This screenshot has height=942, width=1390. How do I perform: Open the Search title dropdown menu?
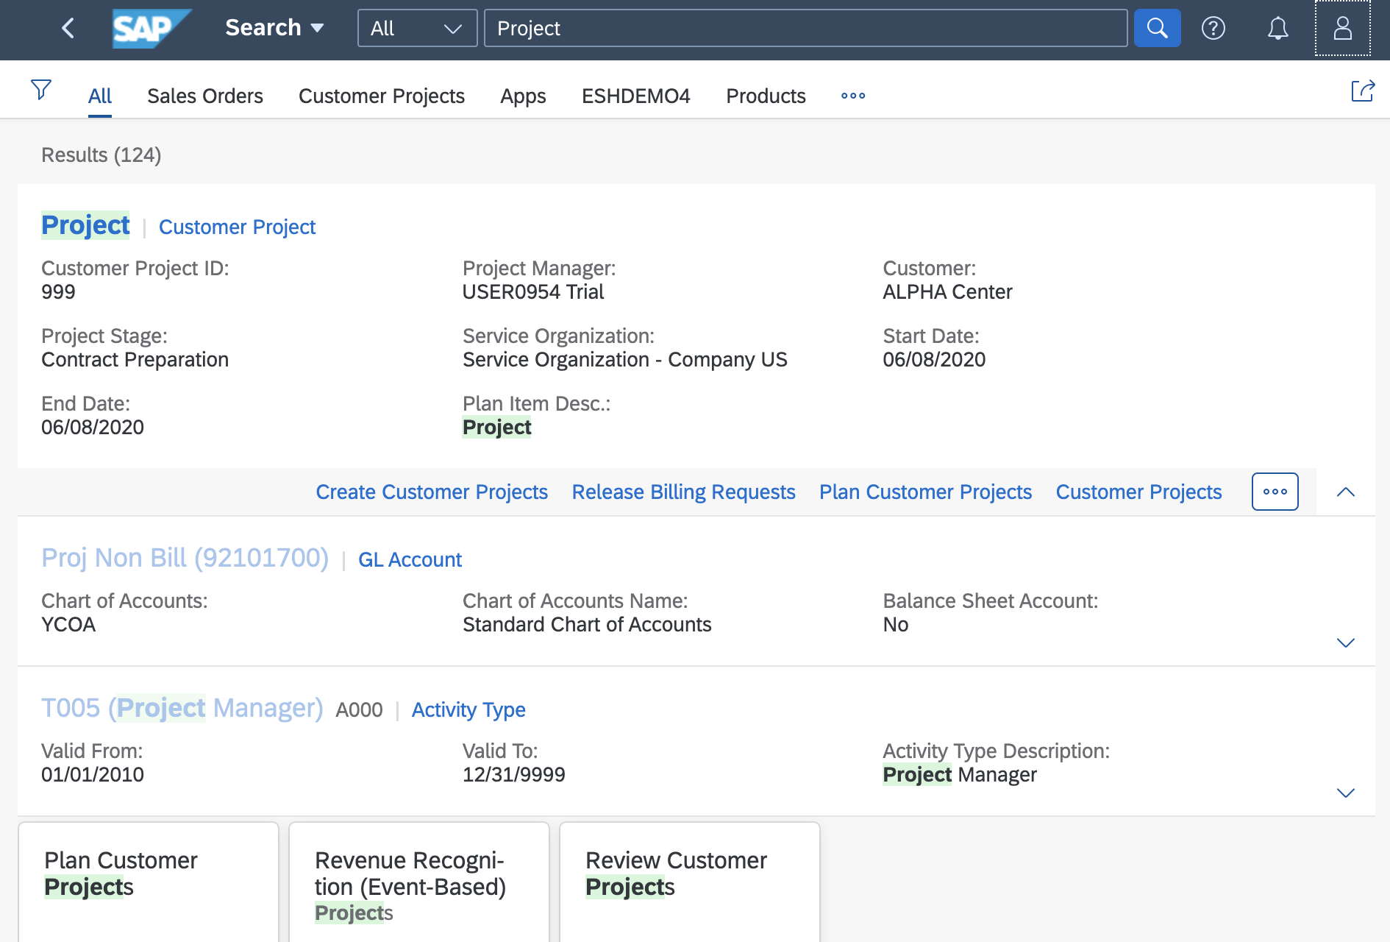(x=274, y=28)
